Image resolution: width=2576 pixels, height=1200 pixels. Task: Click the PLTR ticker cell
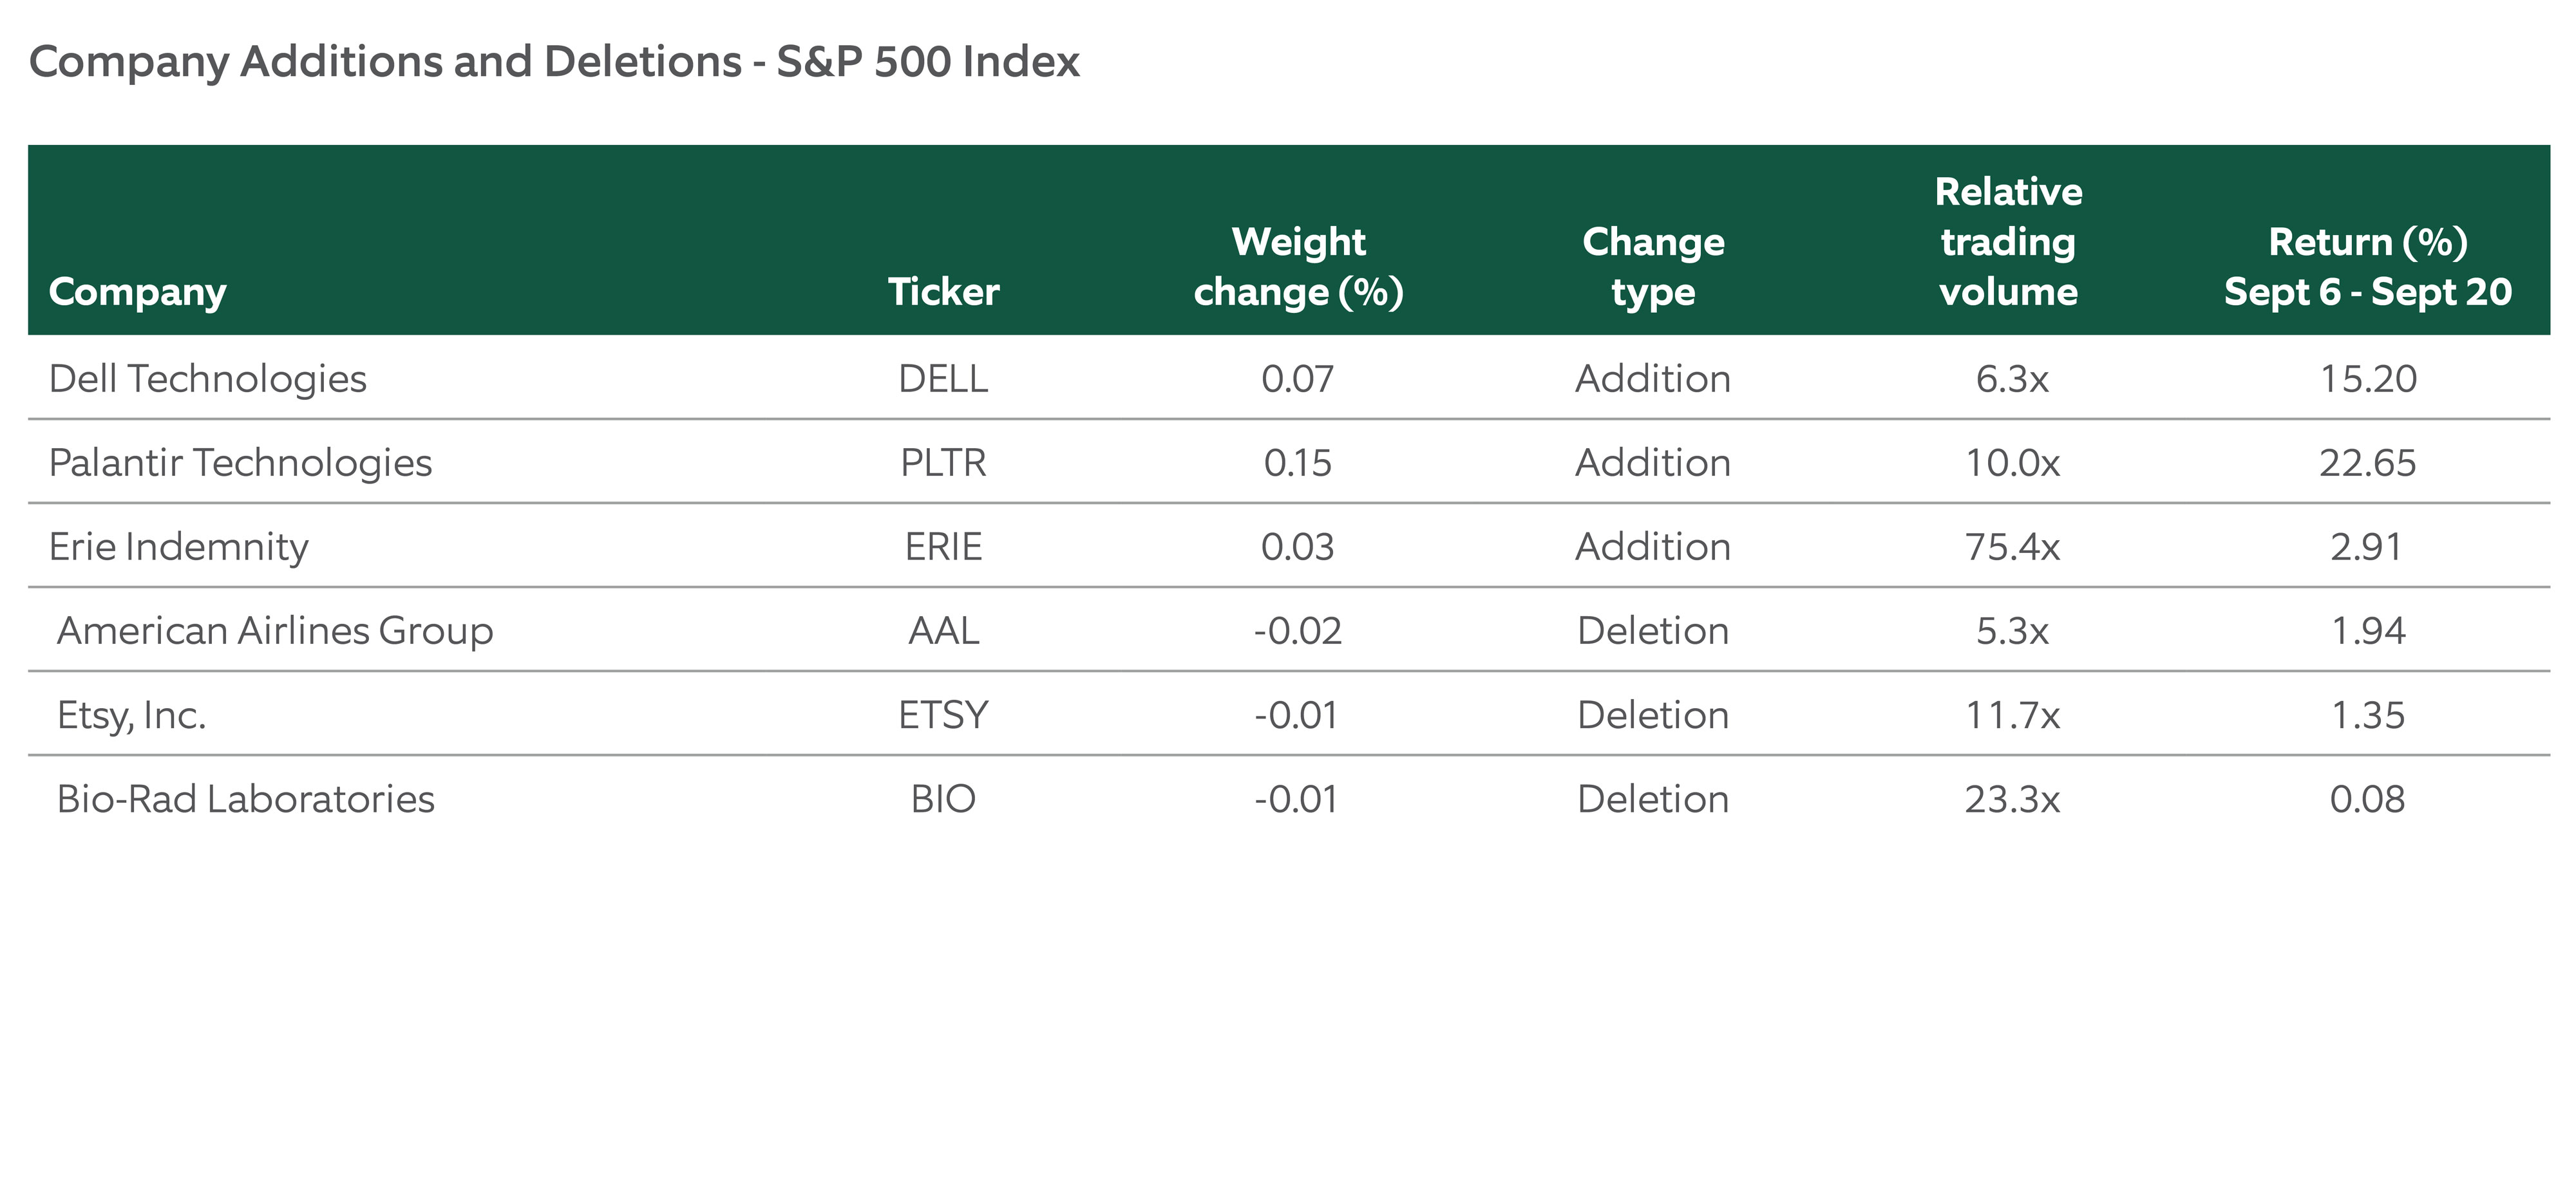click(943, 463)
